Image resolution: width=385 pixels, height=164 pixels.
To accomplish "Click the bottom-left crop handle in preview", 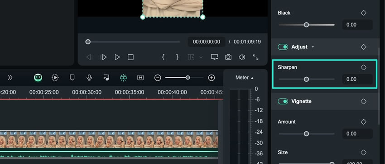I will pos(143,17).
